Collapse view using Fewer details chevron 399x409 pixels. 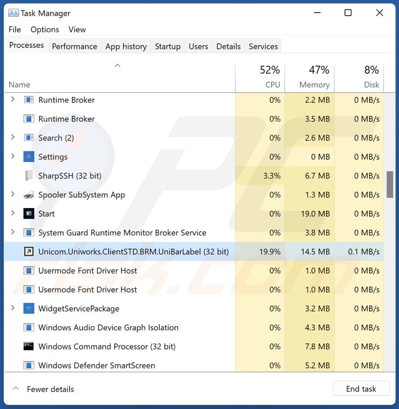(16, 388)
